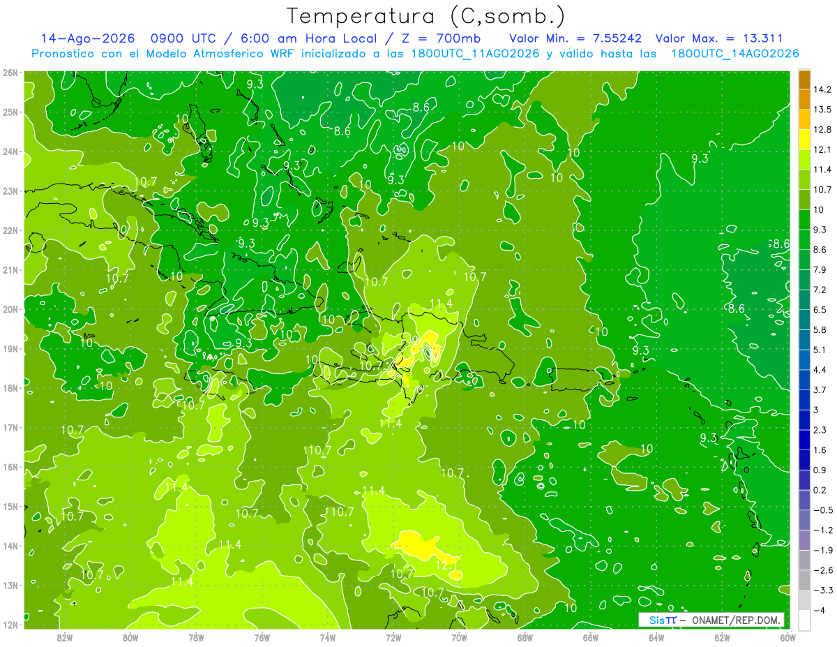Click the purple swatch between -1.9 and -1.2
Image resolution: width=837 pixels, height=647 pixels.
coord(804,540)
